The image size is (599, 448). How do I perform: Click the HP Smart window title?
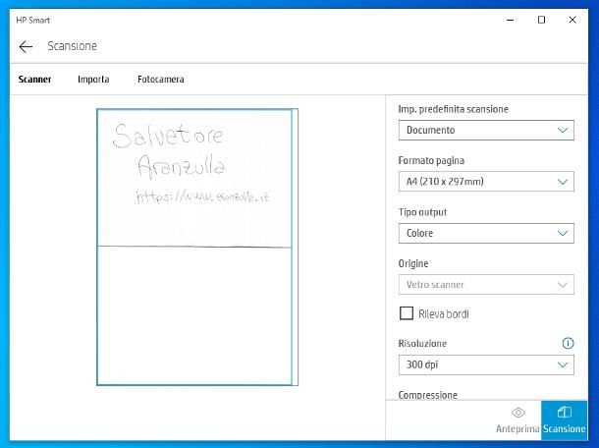point(32,21)
